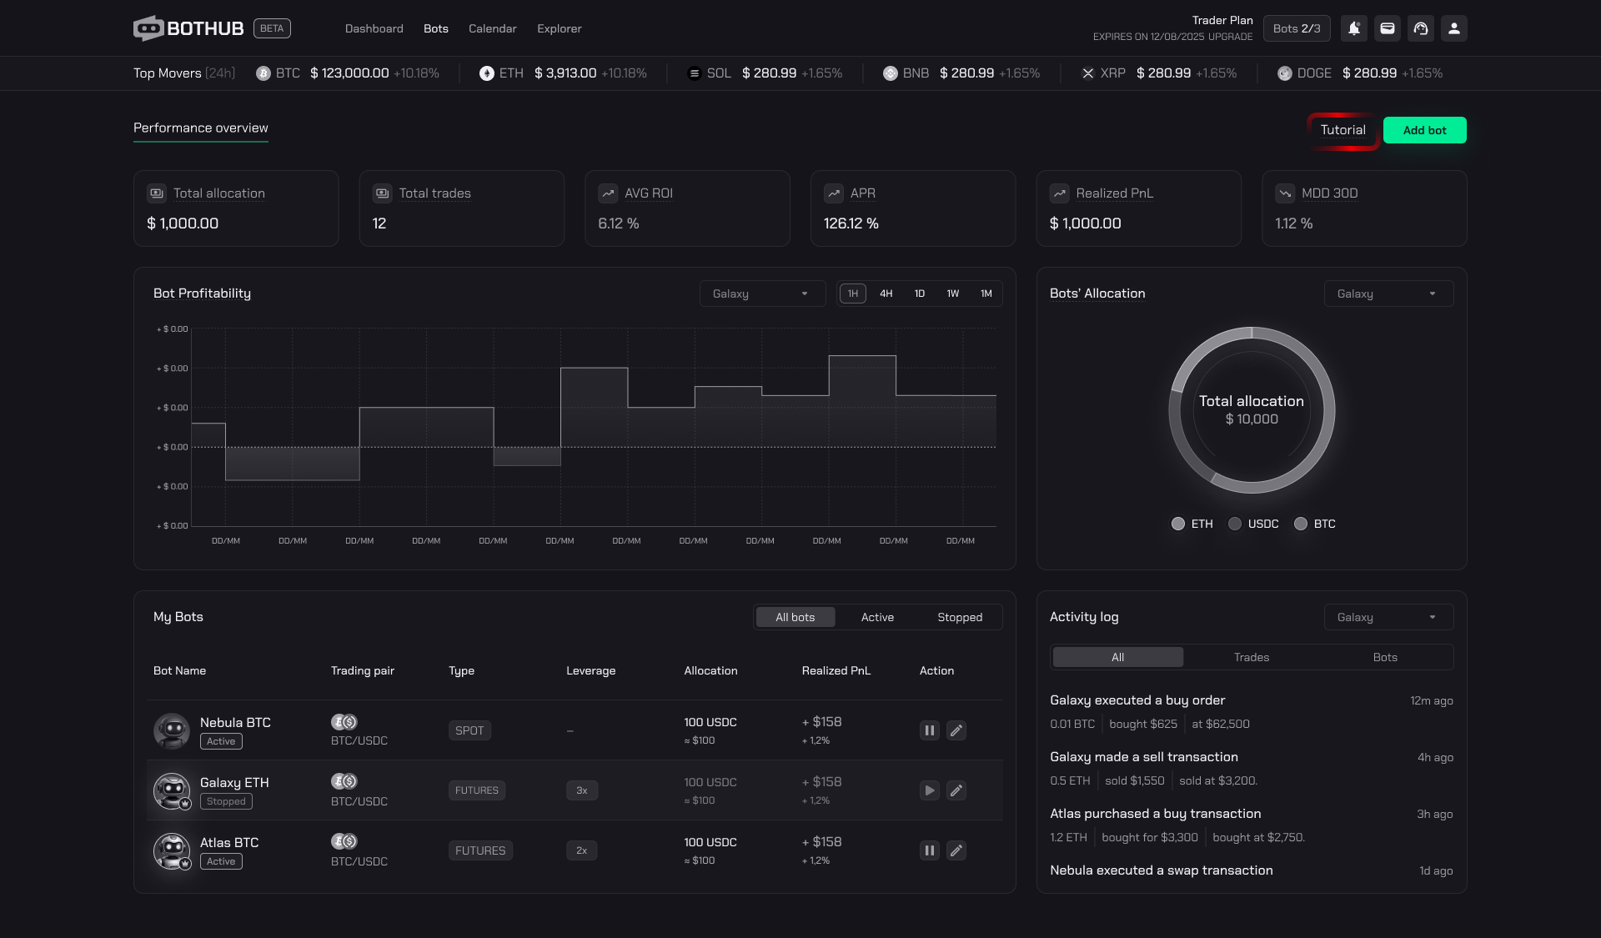Open the support headset icon
Screen dimensions: 1601x938
[x=1421, y=28]
